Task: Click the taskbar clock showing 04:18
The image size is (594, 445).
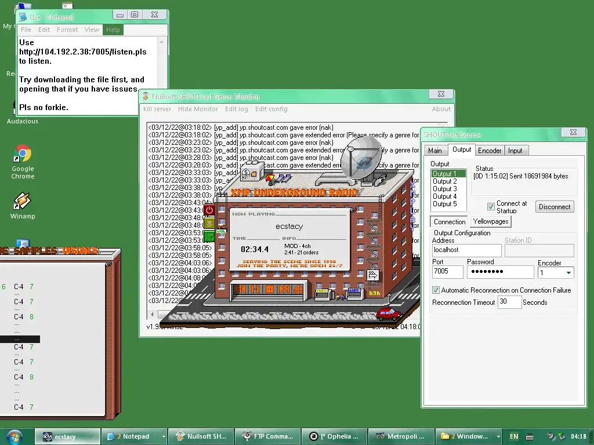Action: 578,436
